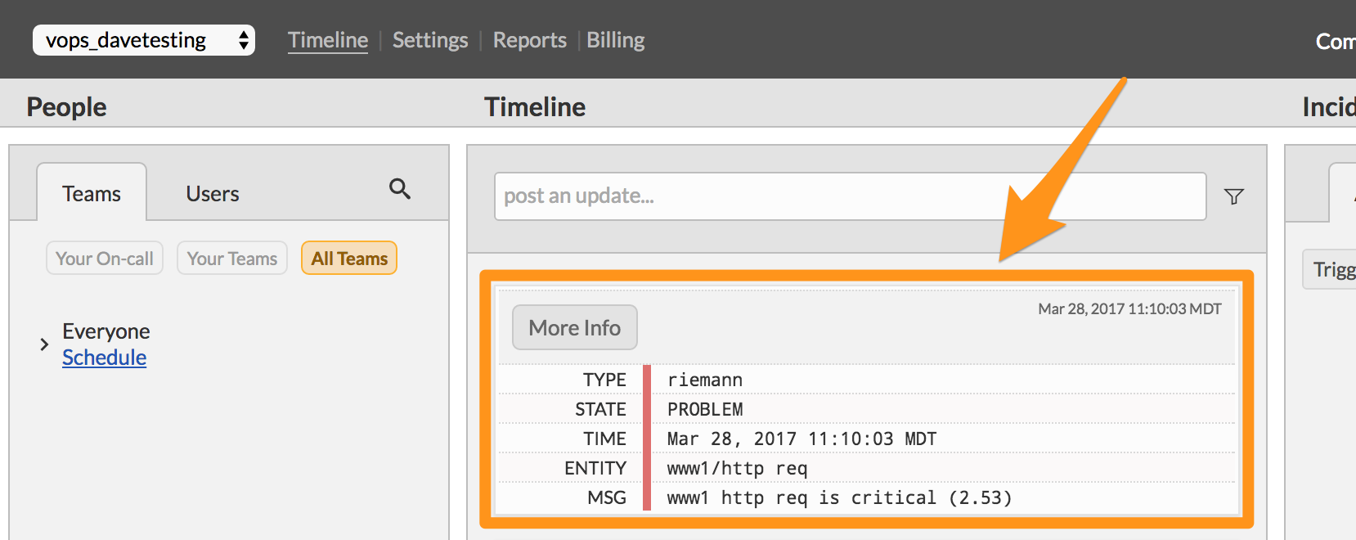Open the vops_davetesting selector arrows
This screenshot has height=540, width=1356.
pos(244,38)
